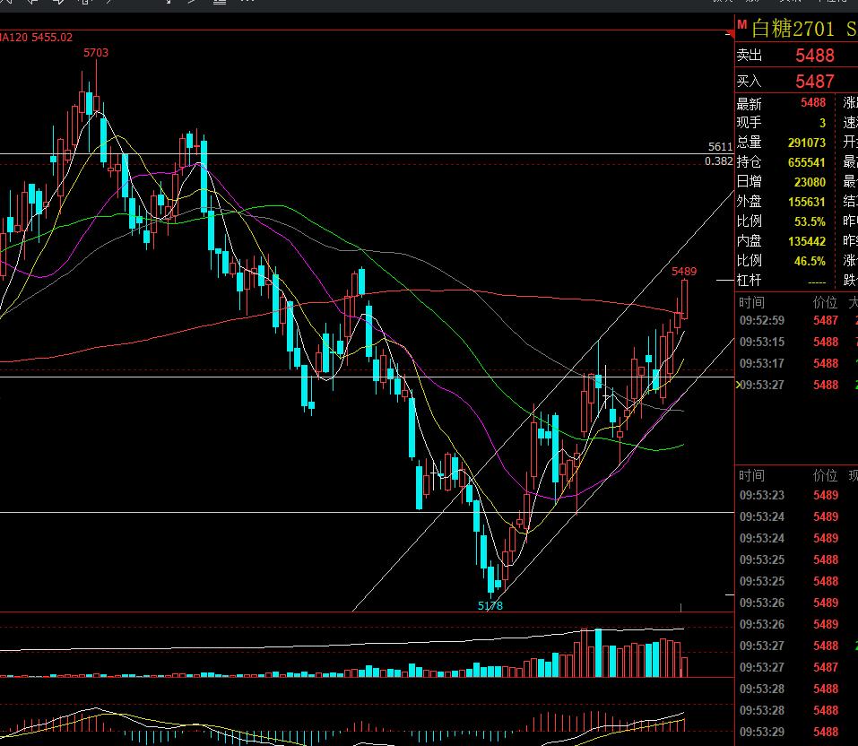Click the MA120 5455.02 indicator label
Screen dimensions: 858x746
click(x=36, y=38)
